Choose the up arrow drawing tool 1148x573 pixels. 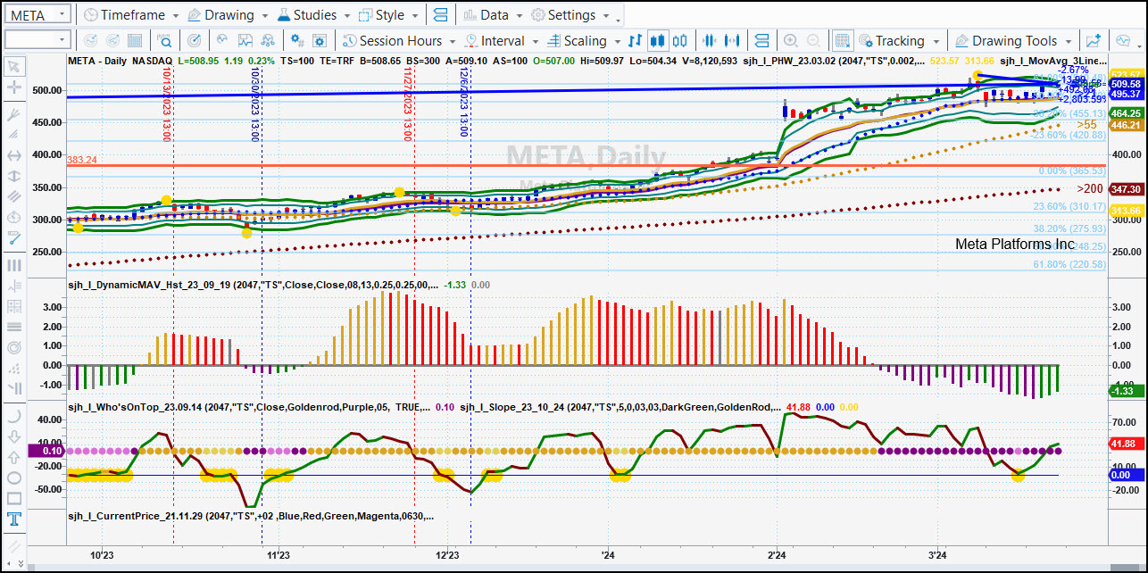pyautogui.click(x=14, y=457)
